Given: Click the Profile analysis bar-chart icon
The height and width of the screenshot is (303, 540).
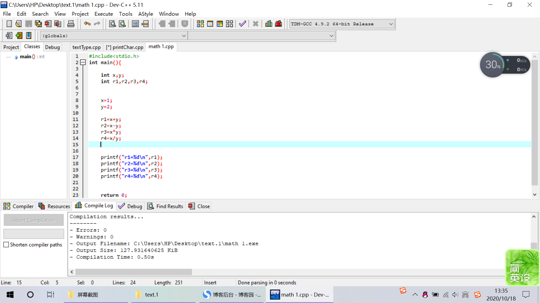Looking at the screenshot, I should coord(269,24).
